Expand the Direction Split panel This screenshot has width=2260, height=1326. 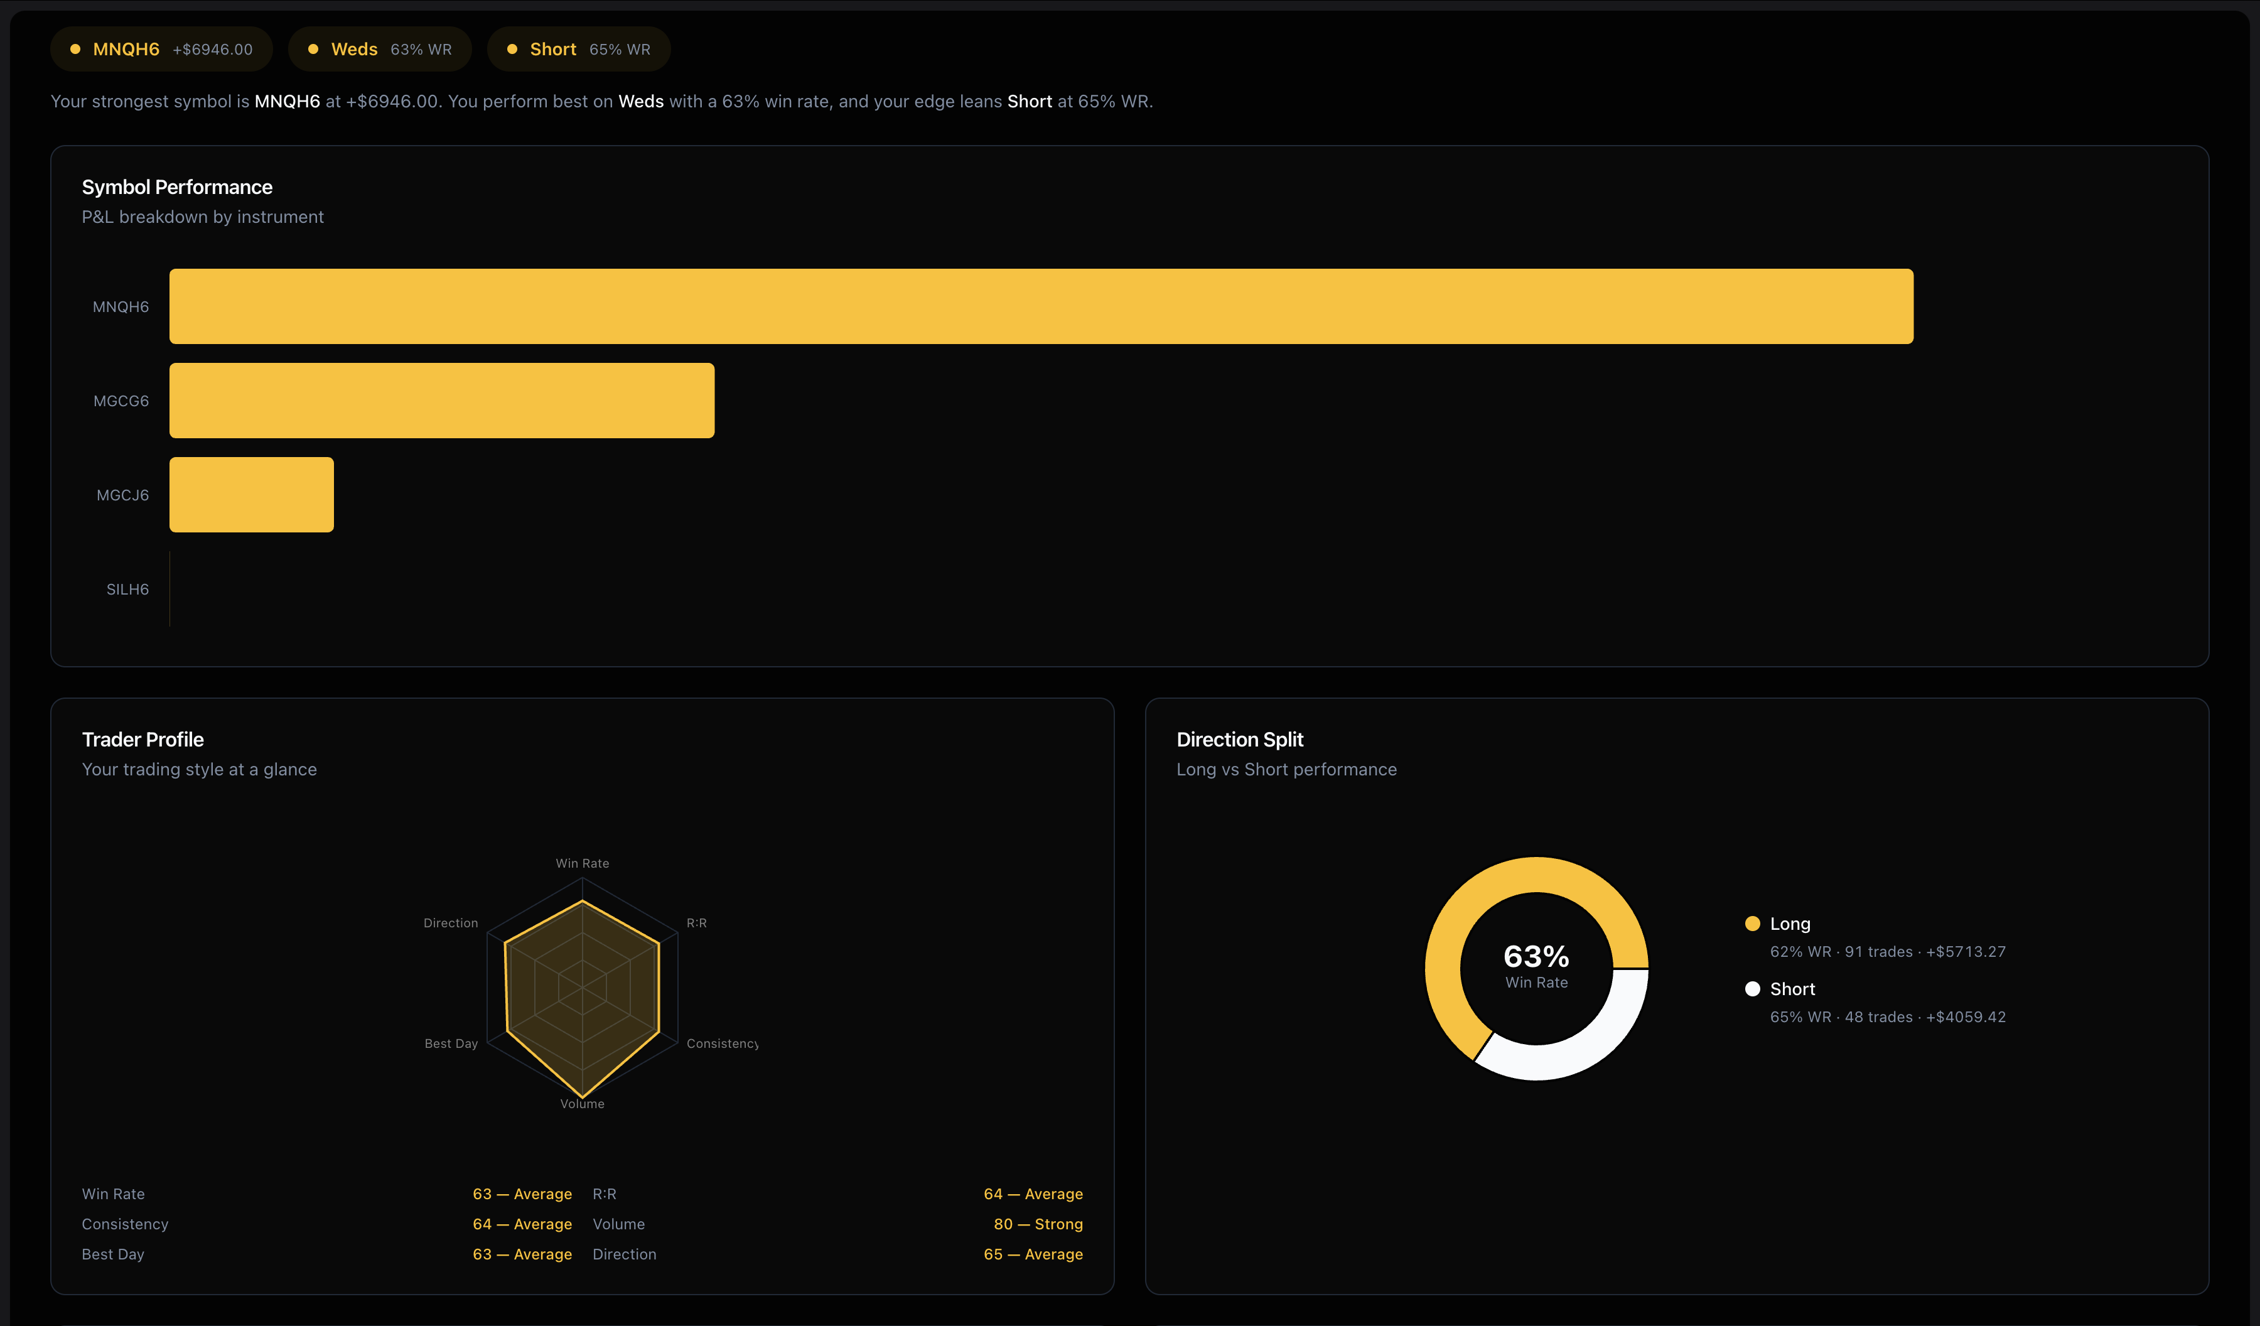click(1240, 739)
